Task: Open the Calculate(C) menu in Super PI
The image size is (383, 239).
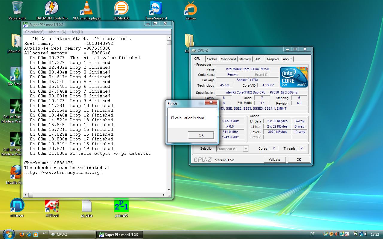Action: 35,32
